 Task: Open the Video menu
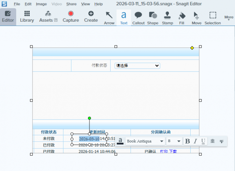(57, 4)
